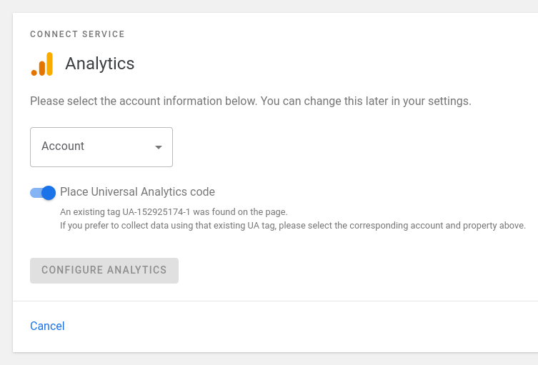Screen dimensions: 538x365
Task: Click the existing tag UA-152925174-1 notice
Action: (174, 212)
